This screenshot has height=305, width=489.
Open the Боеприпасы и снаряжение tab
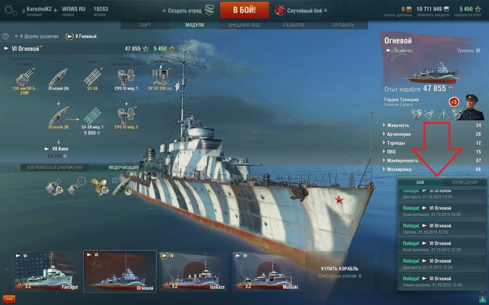coord(55,168)
